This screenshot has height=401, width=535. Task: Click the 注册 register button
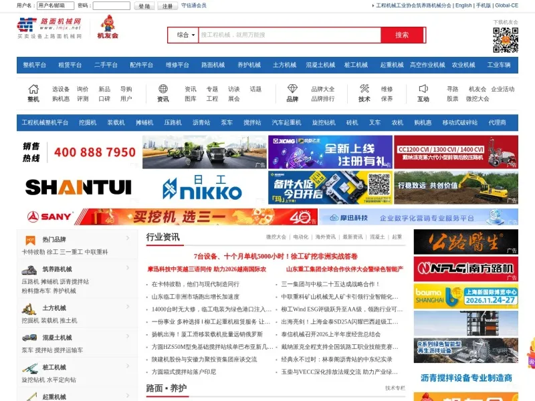[x=168, y=6]
